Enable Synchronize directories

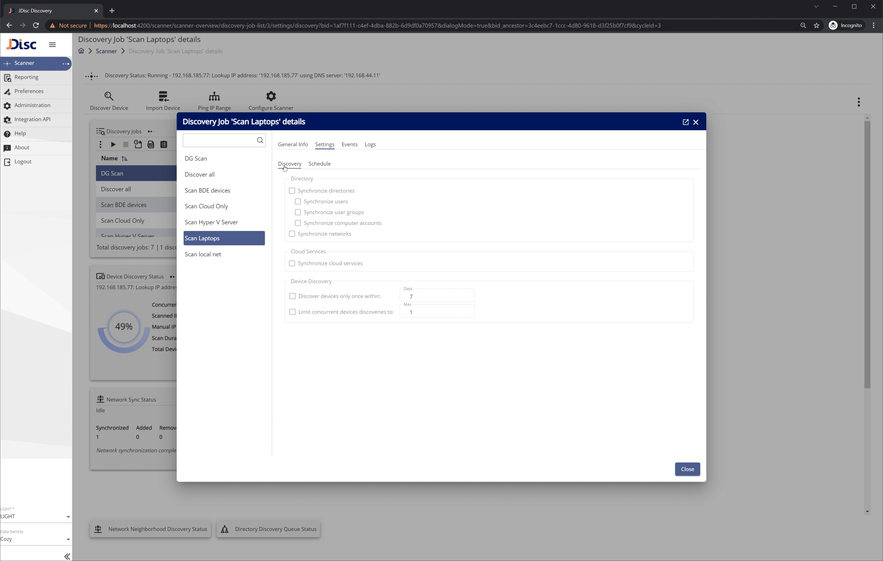[292, 190]
